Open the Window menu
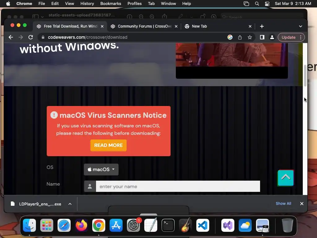The height and width of the screenshot is (238, 317). [168, 4]
